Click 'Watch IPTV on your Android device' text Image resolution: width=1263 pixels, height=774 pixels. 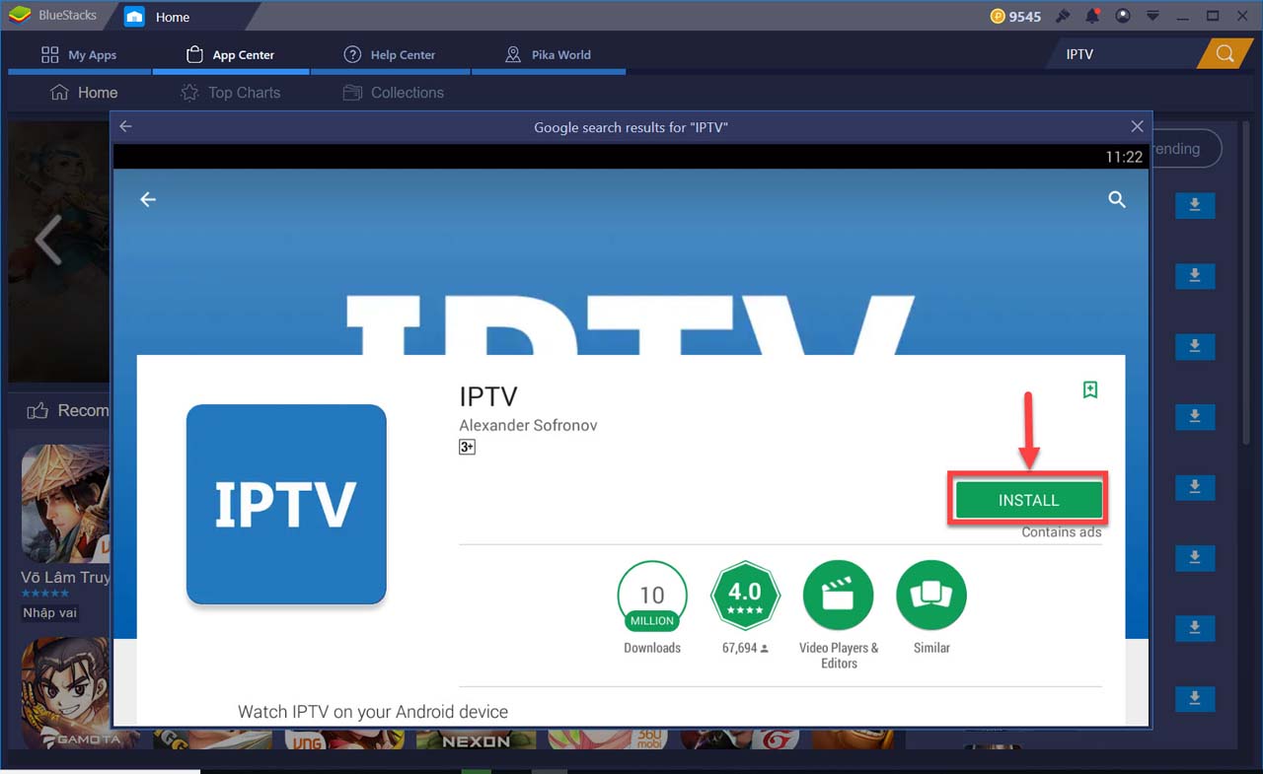click(373, 711)
